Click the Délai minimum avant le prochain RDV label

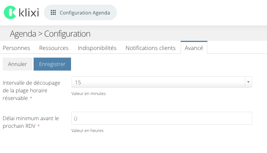coord(31,122)
